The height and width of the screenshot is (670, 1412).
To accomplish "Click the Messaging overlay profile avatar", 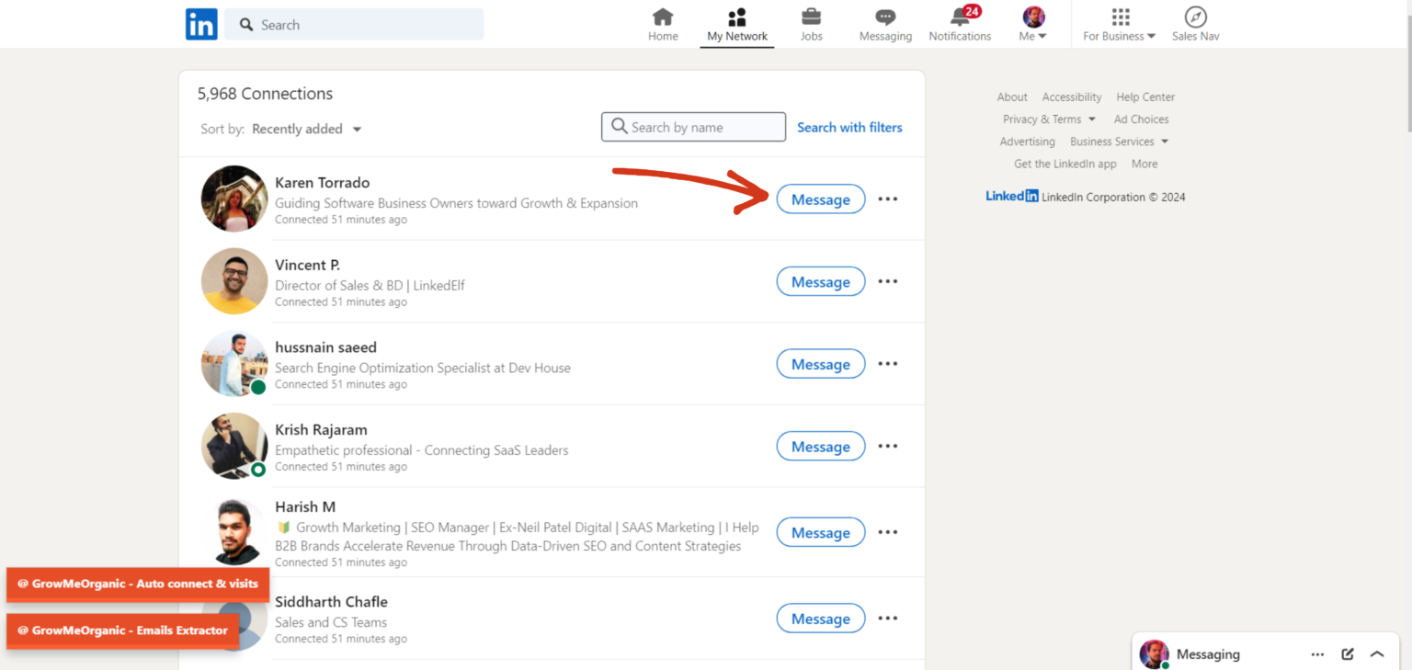I will [1154, 654].
